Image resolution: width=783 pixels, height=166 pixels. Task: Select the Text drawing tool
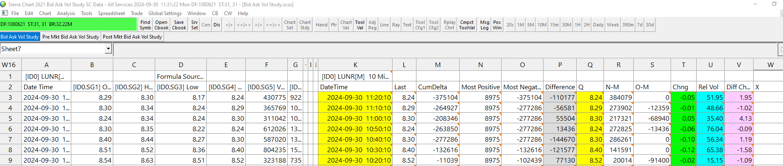tap(407, 25)
